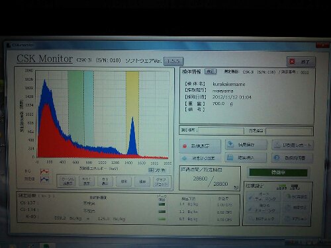Click the BG red graph legend icon
The image size is (331, 248).
tap(44, 171)
